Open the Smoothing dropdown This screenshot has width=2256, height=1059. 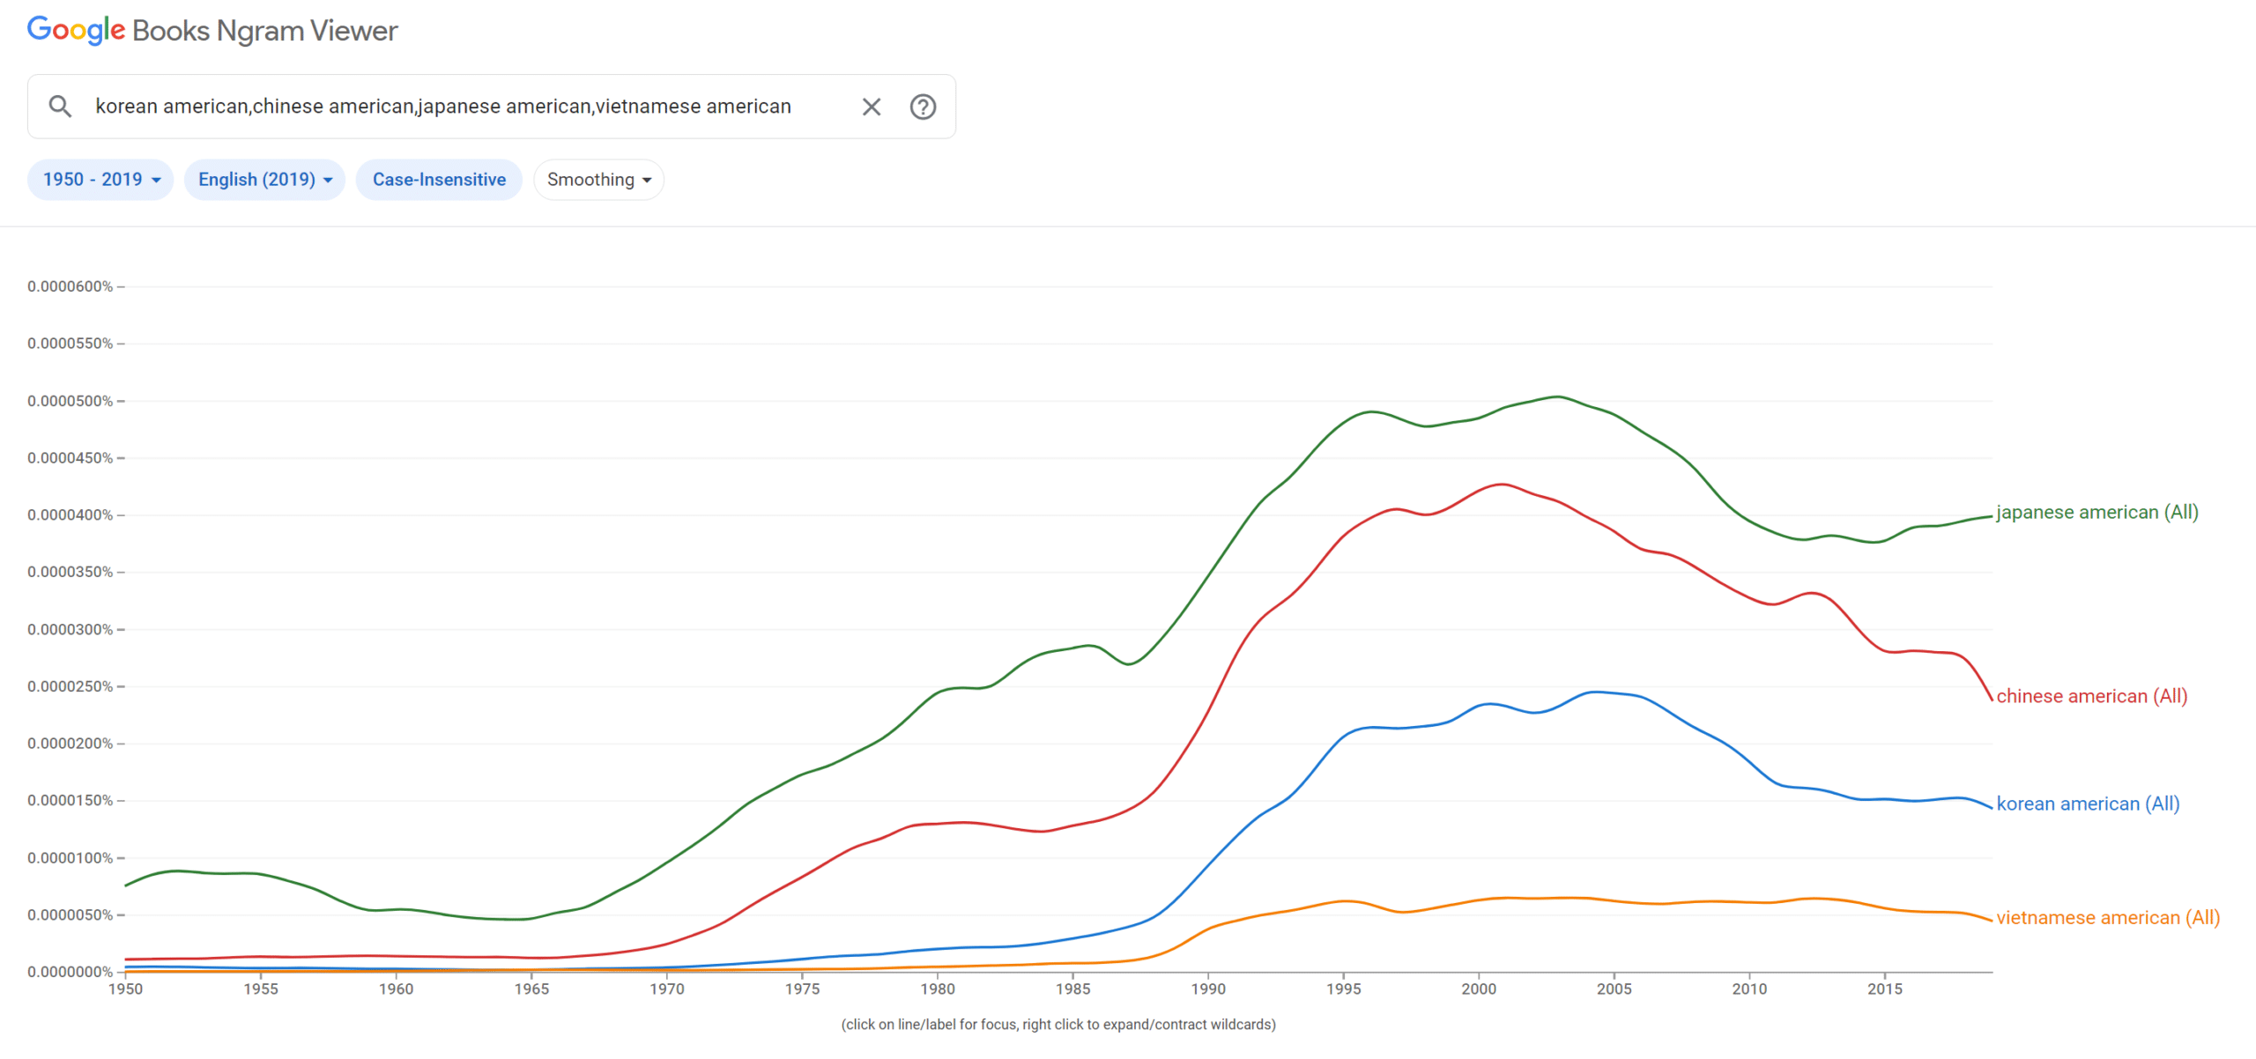[598, 179]
